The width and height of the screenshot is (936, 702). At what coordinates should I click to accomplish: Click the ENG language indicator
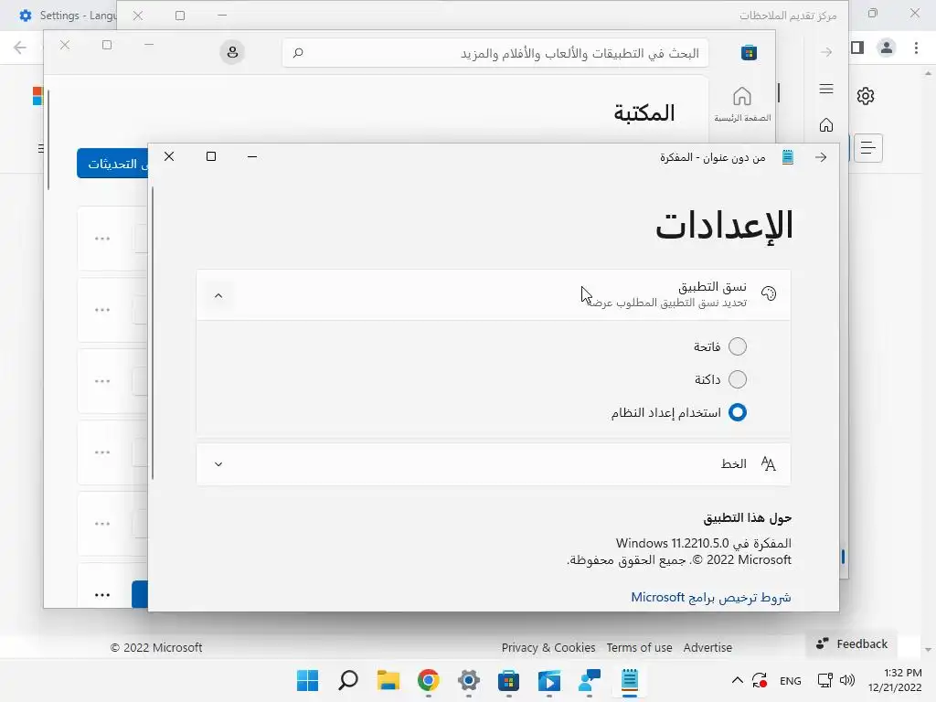(x=791, y=680)
